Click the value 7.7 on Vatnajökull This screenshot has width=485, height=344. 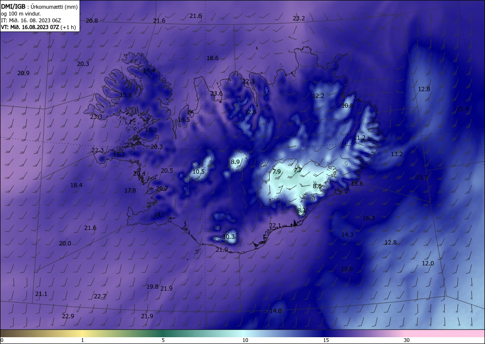(298, 169)
